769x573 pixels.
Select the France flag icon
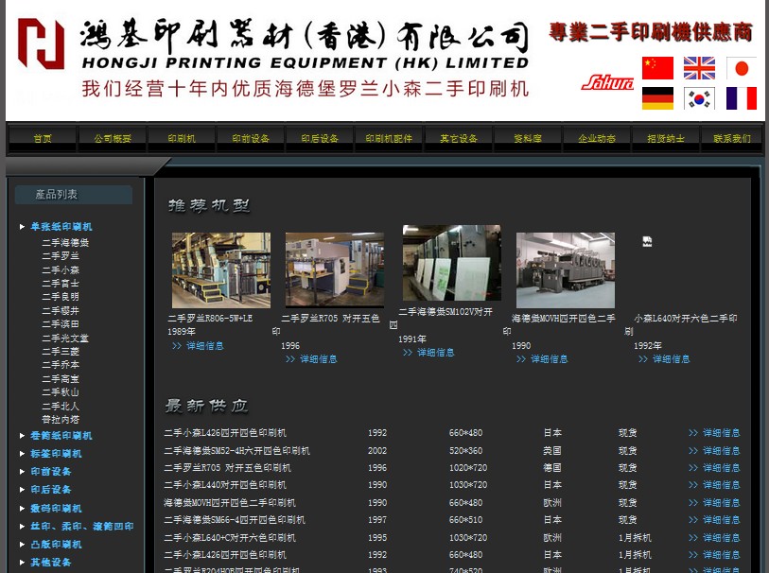[741, 98]
